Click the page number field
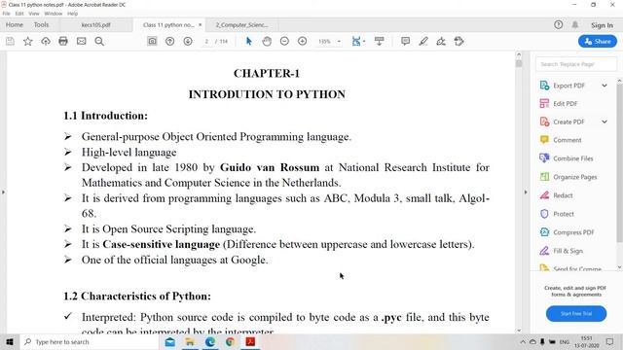Viewport: 623px width, 350px height. 206,41
